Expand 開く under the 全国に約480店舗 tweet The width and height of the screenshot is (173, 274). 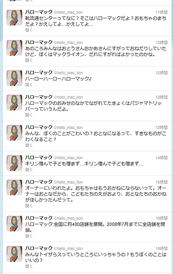coord(29,236)
